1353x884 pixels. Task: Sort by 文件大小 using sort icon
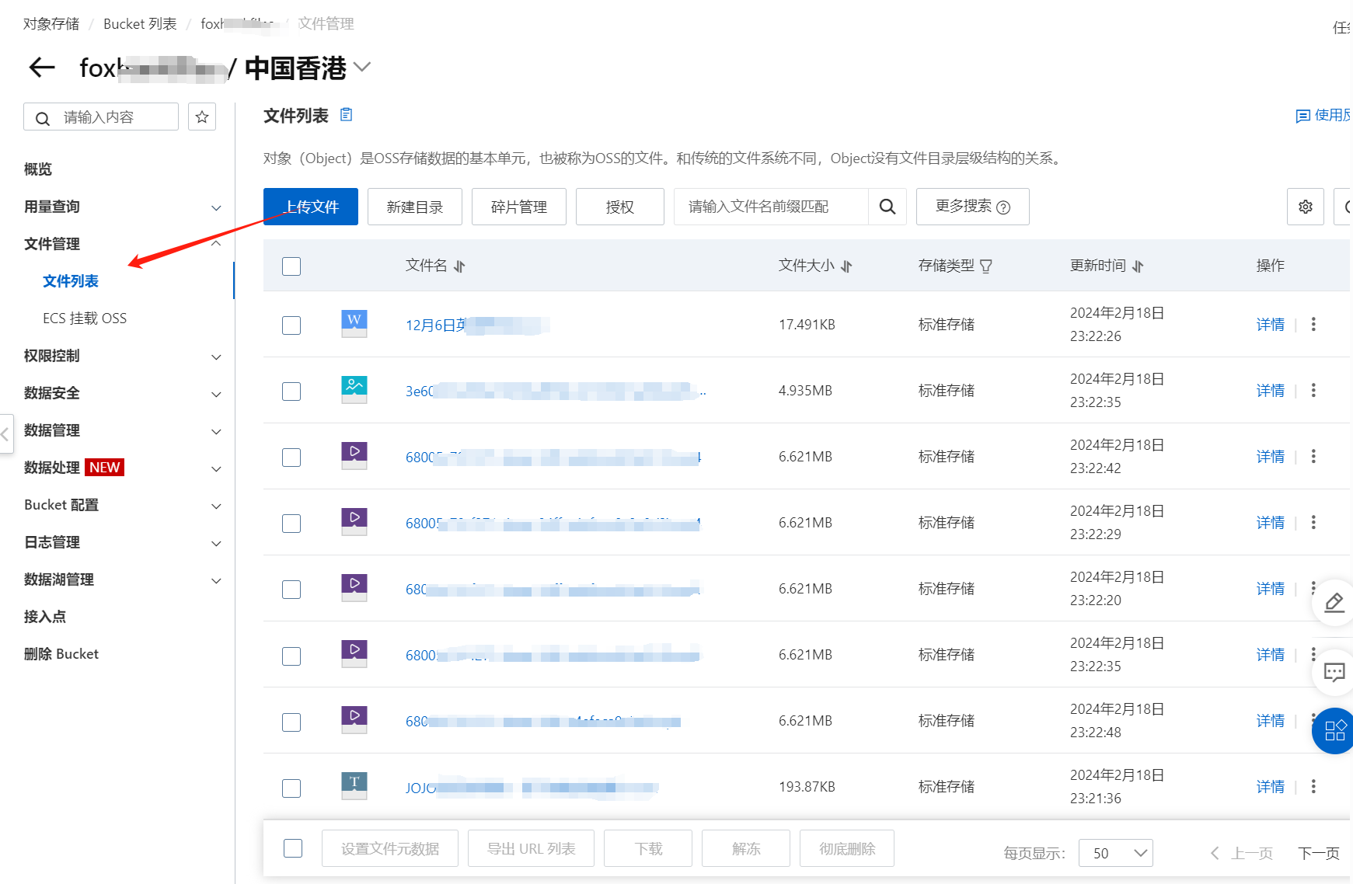point(846,266)
